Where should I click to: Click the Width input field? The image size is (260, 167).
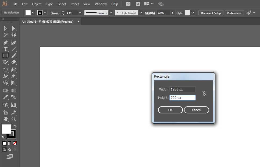click(x=183, y=89)
